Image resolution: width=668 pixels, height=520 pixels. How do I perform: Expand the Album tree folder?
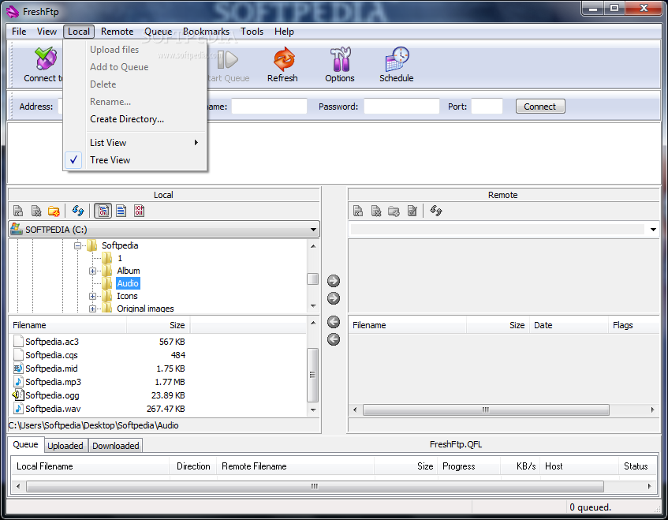click(x=92, y=271)
